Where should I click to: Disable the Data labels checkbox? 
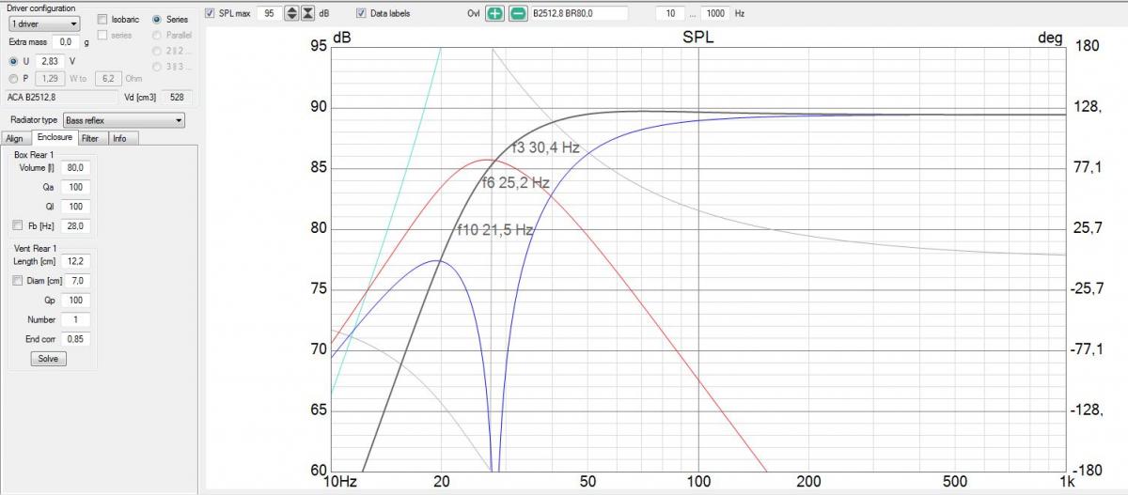tap(362, 14)
